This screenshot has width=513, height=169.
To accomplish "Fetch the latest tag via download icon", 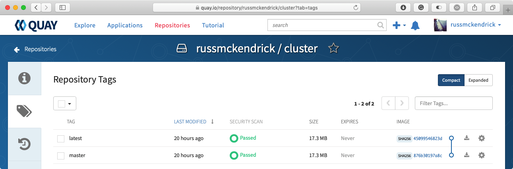I will click(x=467, y=138).
